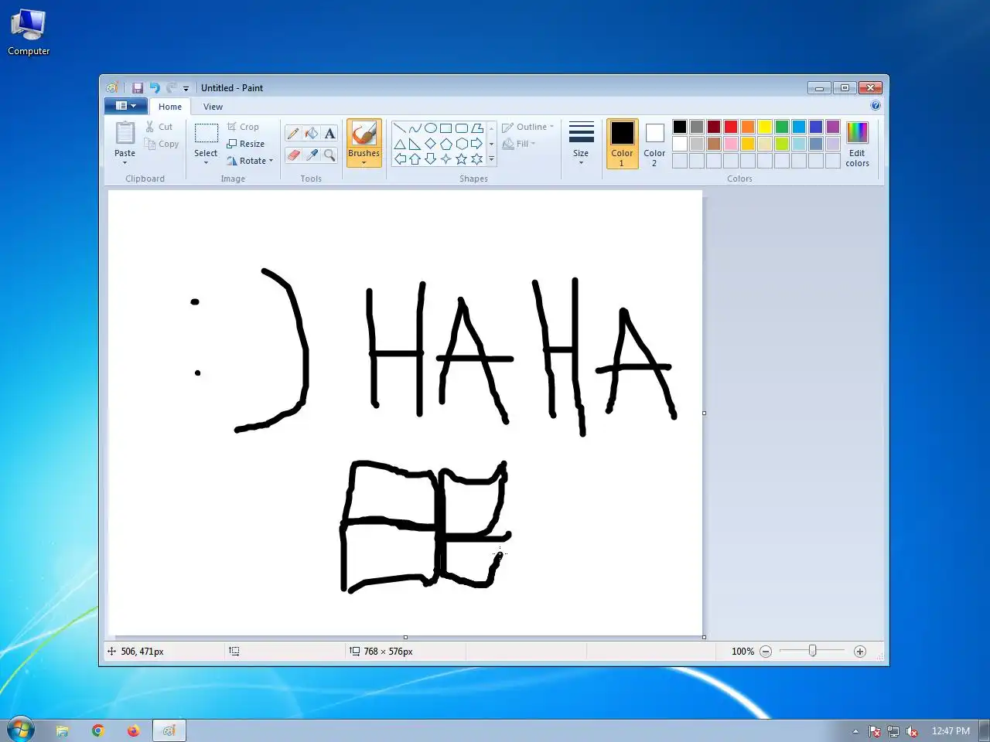
Task: Expand the full Shapes gallery
Action: (491, 159)
